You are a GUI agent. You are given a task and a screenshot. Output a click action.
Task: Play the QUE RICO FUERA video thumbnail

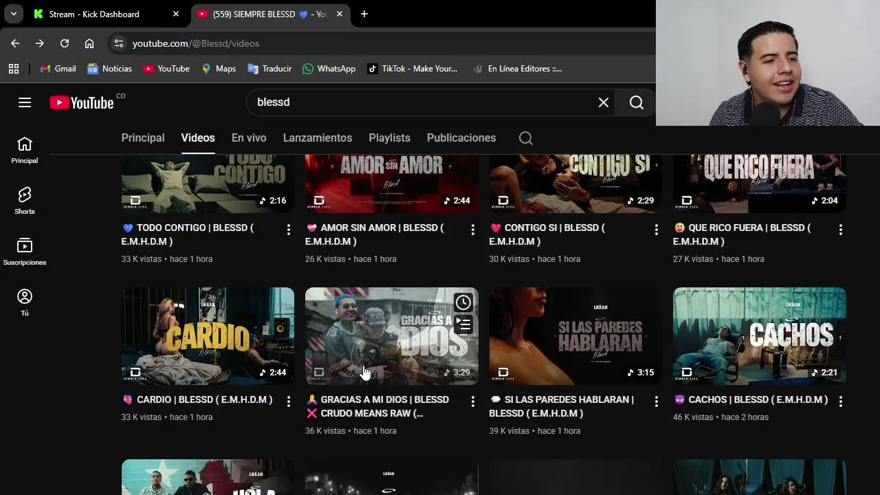pyautogui.click(x=760, y=184)
